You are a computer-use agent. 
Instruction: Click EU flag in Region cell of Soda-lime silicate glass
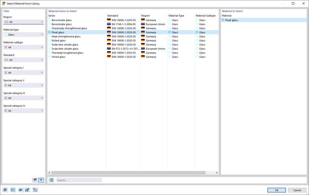[x=143, y=48]
